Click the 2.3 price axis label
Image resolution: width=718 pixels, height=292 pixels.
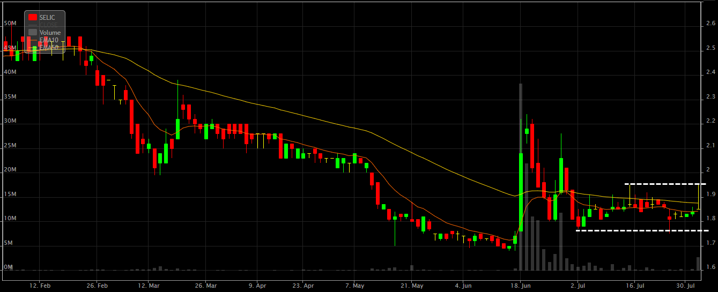pyautogui.click(x=711, y=96)
